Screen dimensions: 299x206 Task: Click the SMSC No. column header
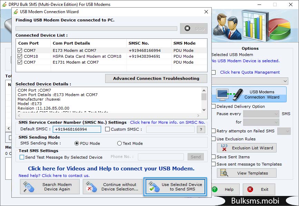point(149,43)
